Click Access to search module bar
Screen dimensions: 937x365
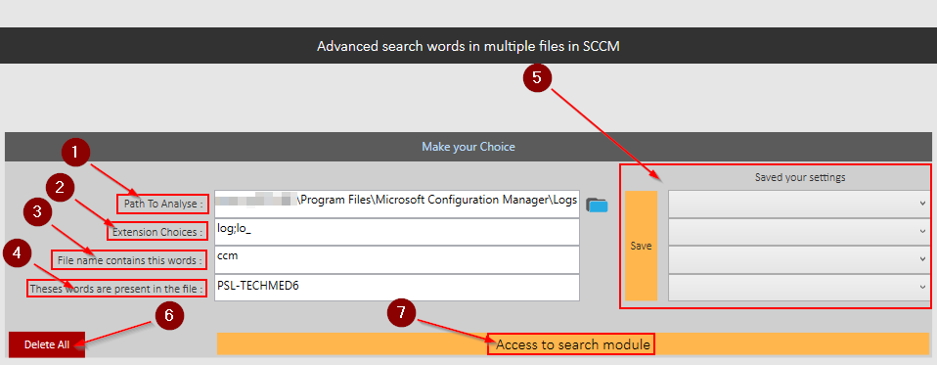coord(572,344)
